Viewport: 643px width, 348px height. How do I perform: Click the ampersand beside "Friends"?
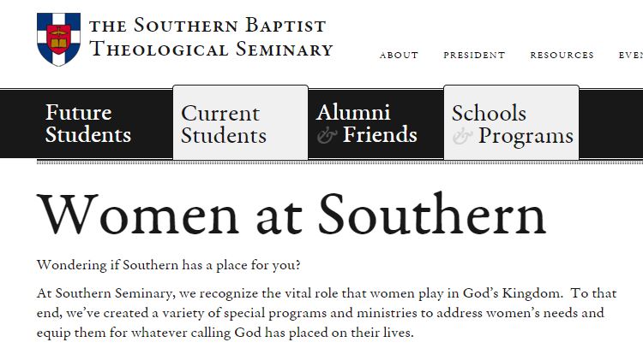coord(327,135)
